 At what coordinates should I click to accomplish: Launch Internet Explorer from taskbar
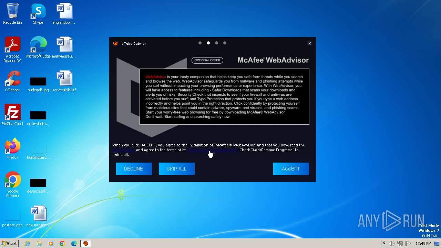tap(28, 244)
